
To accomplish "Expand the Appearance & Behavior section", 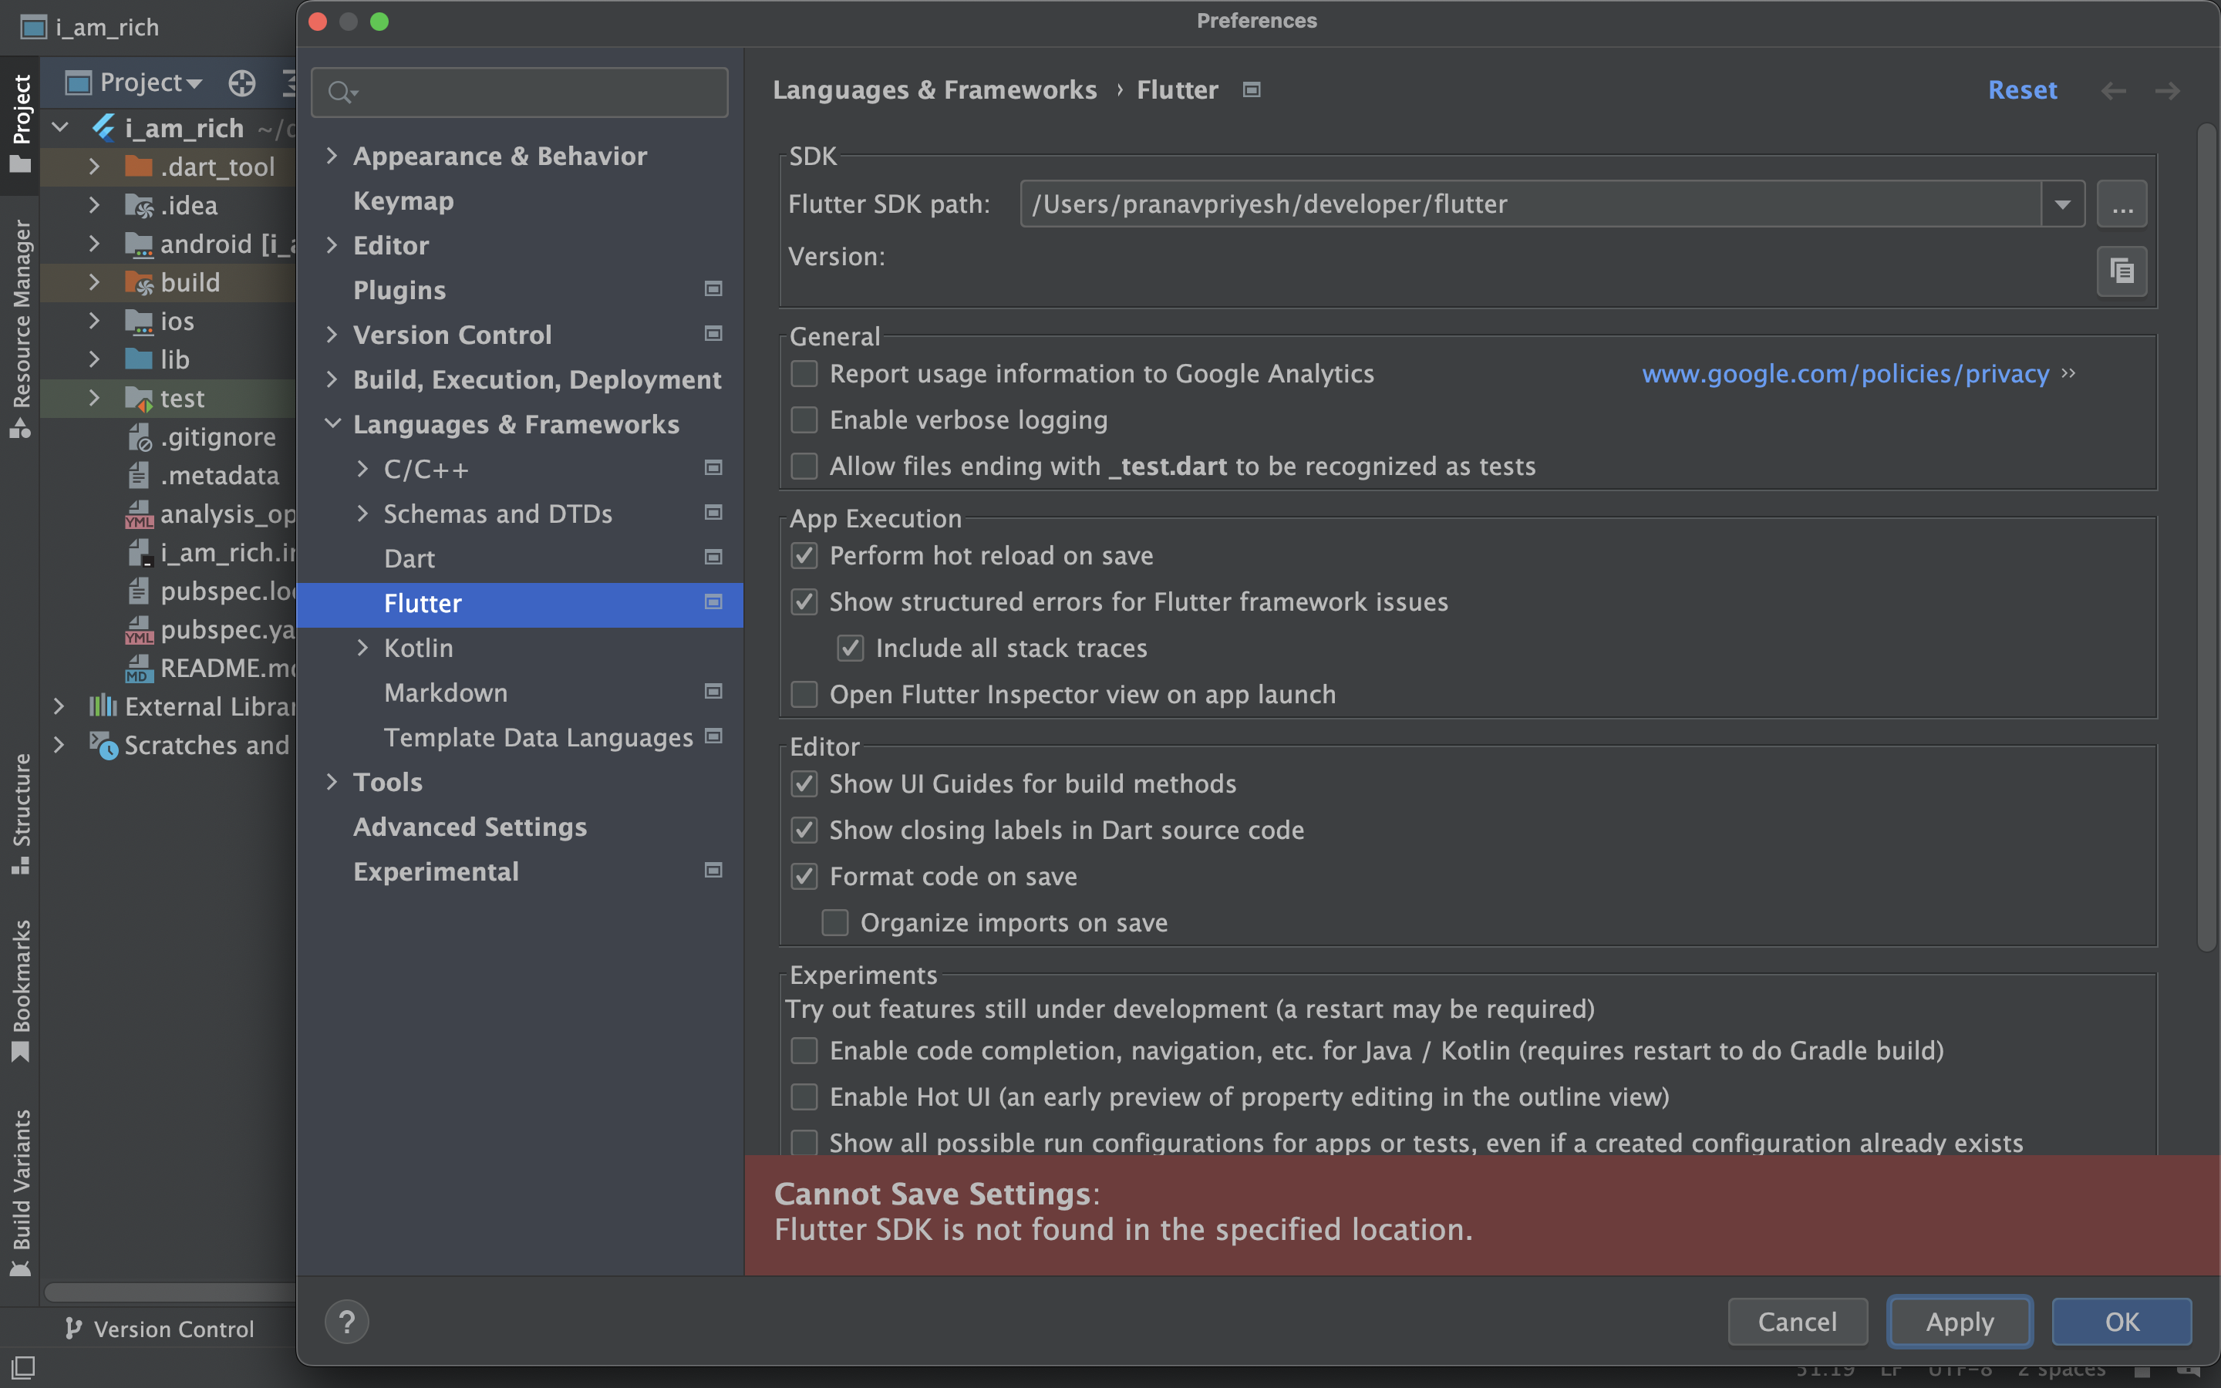I will 332,156.
